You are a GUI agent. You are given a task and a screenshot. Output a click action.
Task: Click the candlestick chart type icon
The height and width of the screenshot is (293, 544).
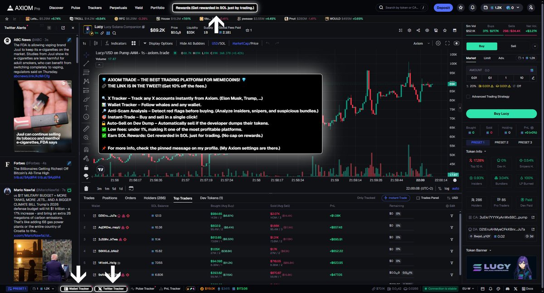[96, 43]
